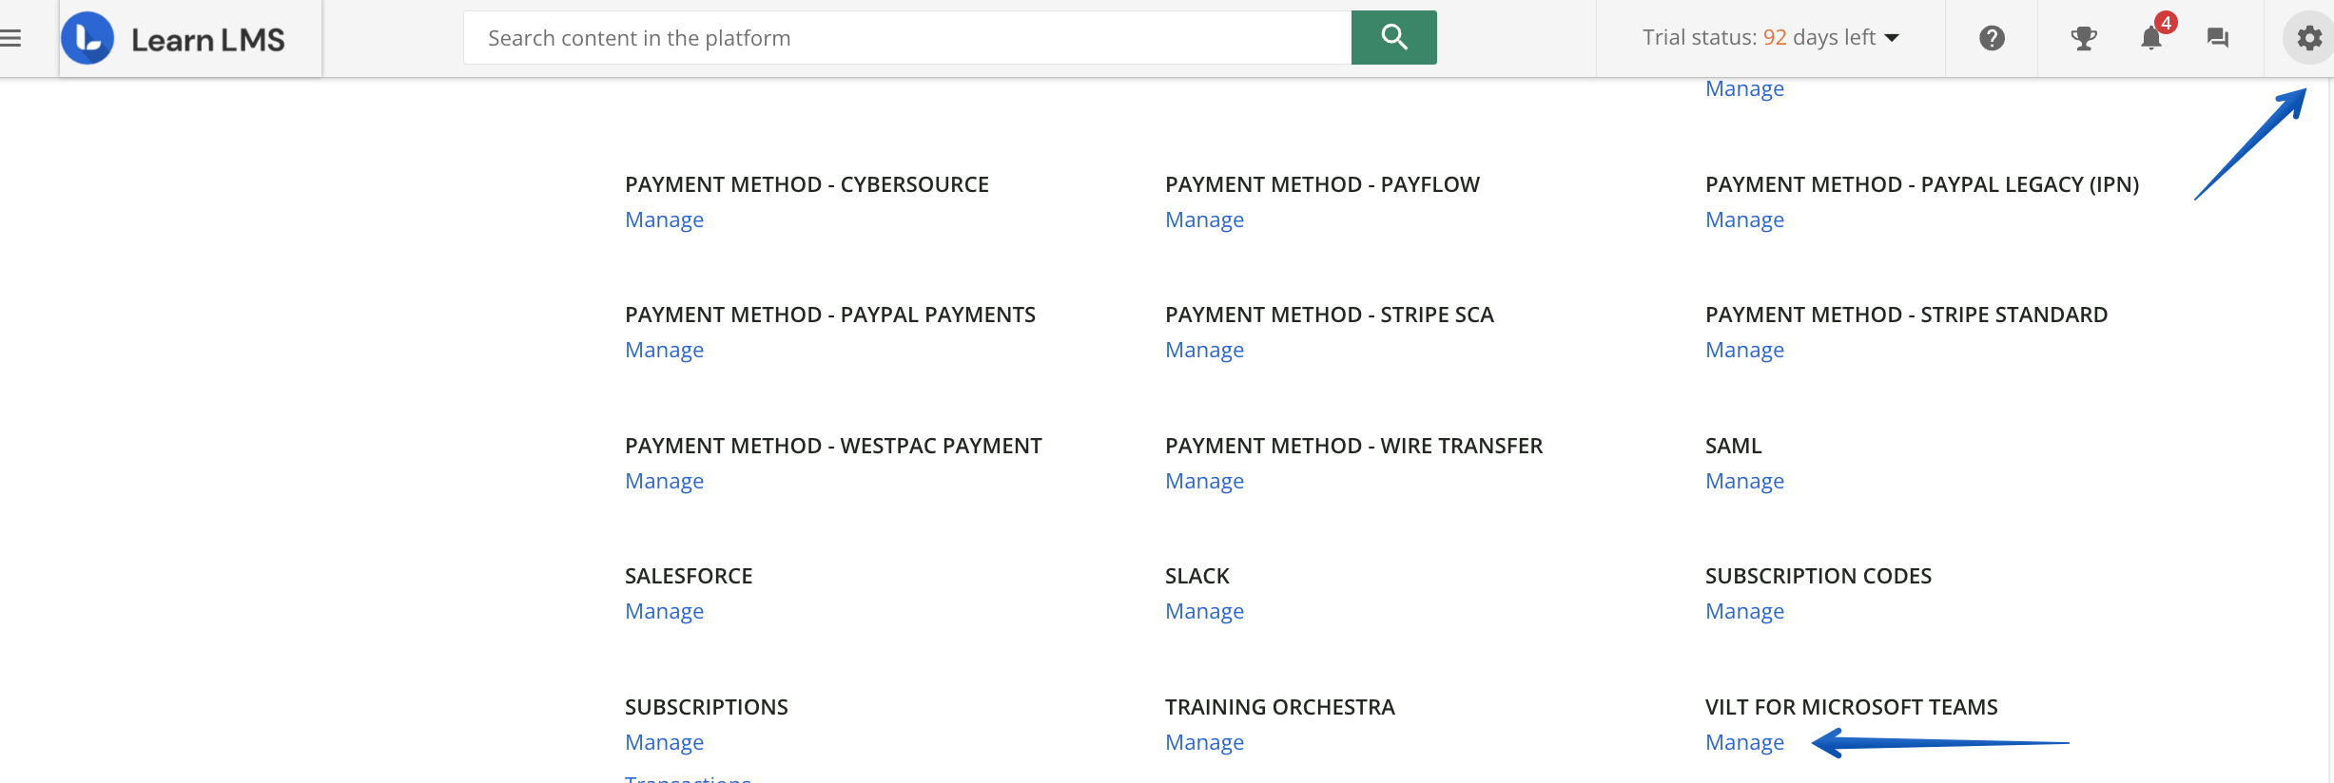
Task: Open the chat messages icon
Action: point(2217,38)
